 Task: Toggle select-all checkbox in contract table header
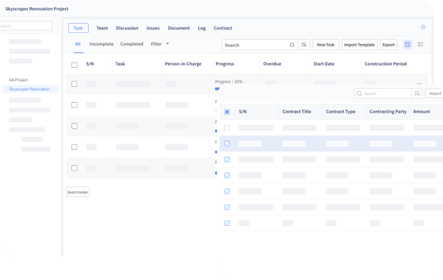click(x=227, y=111)
